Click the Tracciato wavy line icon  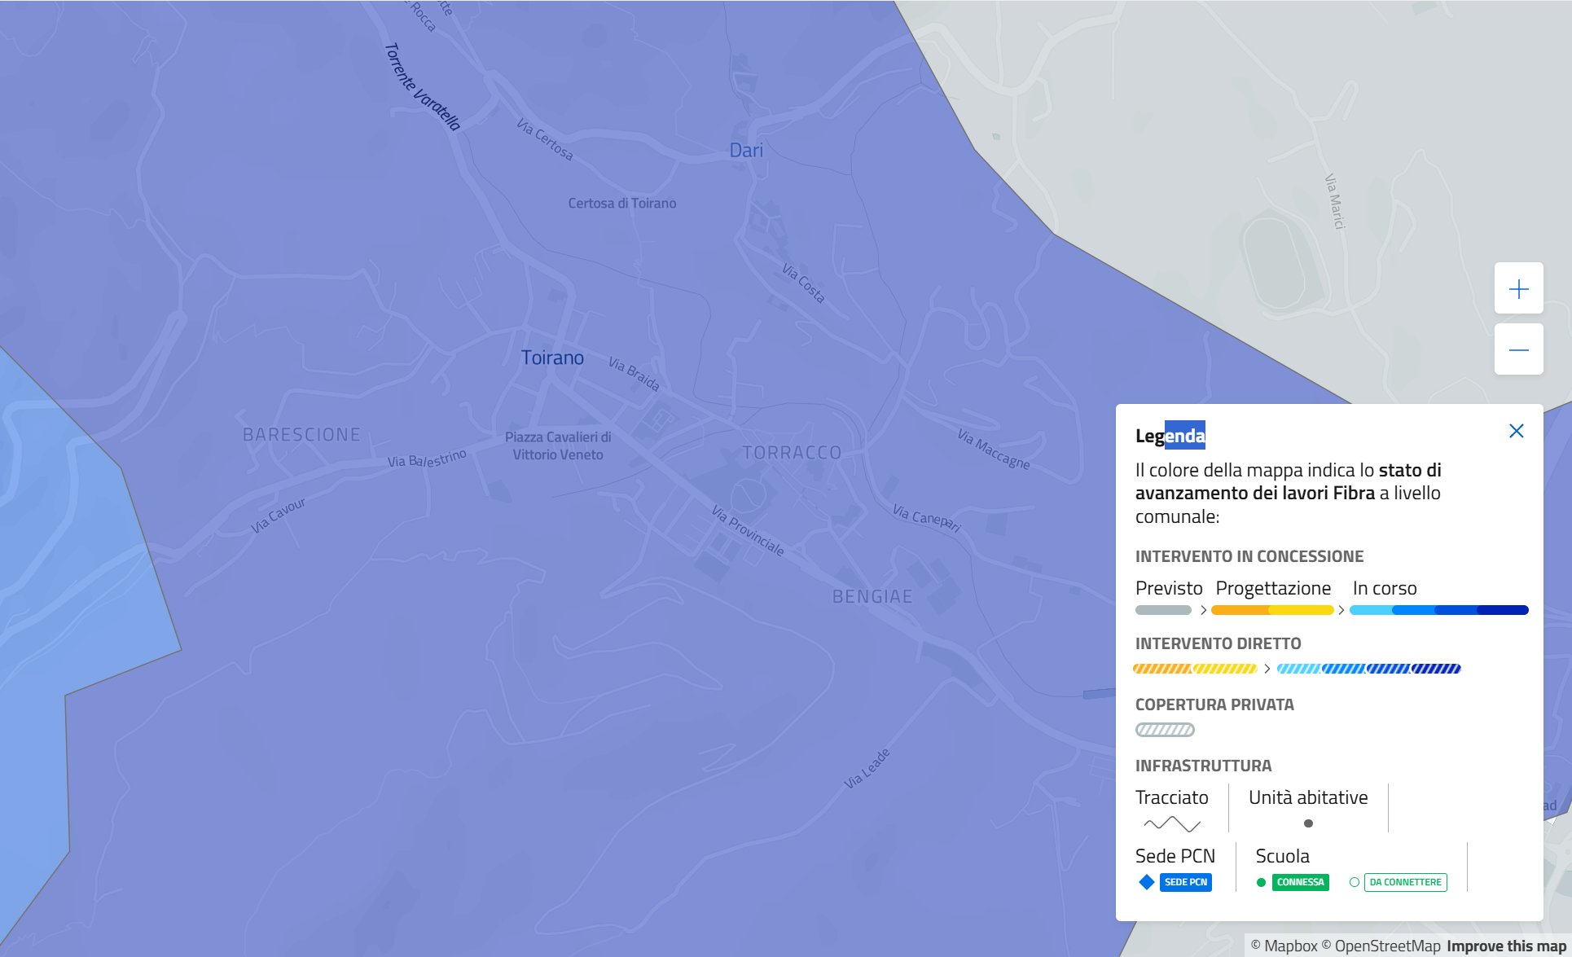[1171, 823]
